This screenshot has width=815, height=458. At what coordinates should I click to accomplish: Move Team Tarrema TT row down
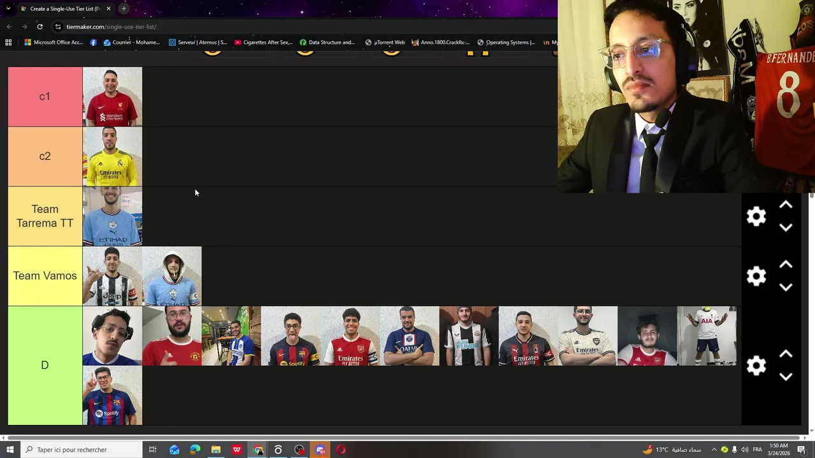(x=786, y=227)
